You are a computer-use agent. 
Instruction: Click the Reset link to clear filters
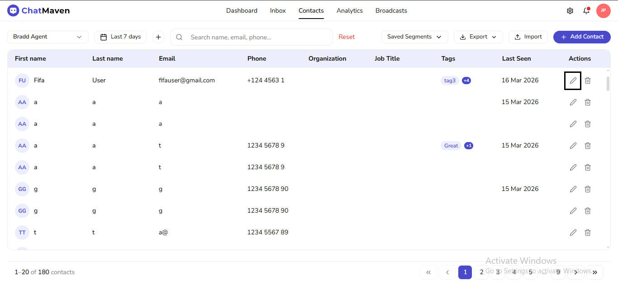(347, 37)
